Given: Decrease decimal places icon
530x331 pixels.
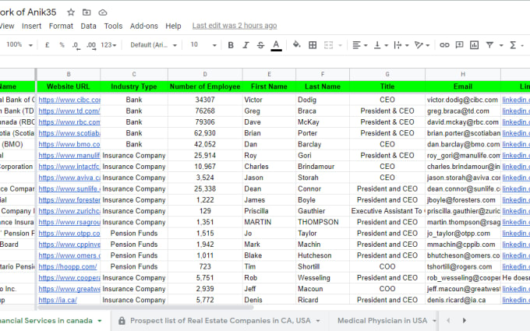Looking at the screenshot, I should click(76, 45).
